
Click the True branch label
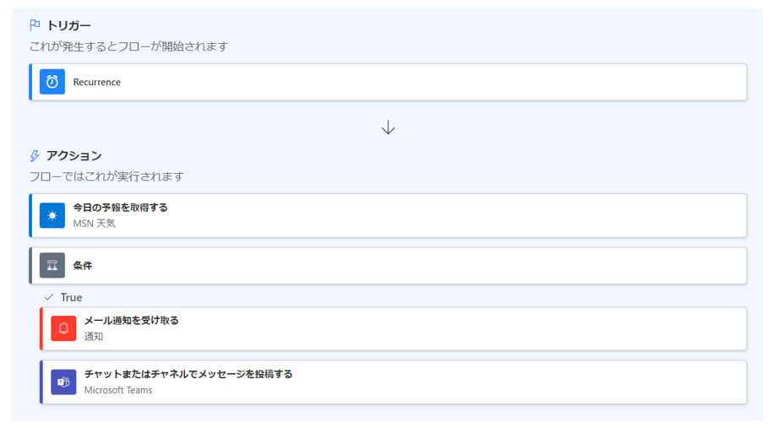(71, 297)
